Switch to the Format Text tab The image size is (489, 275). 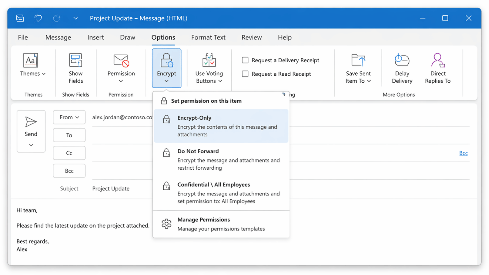pos(208,37)
